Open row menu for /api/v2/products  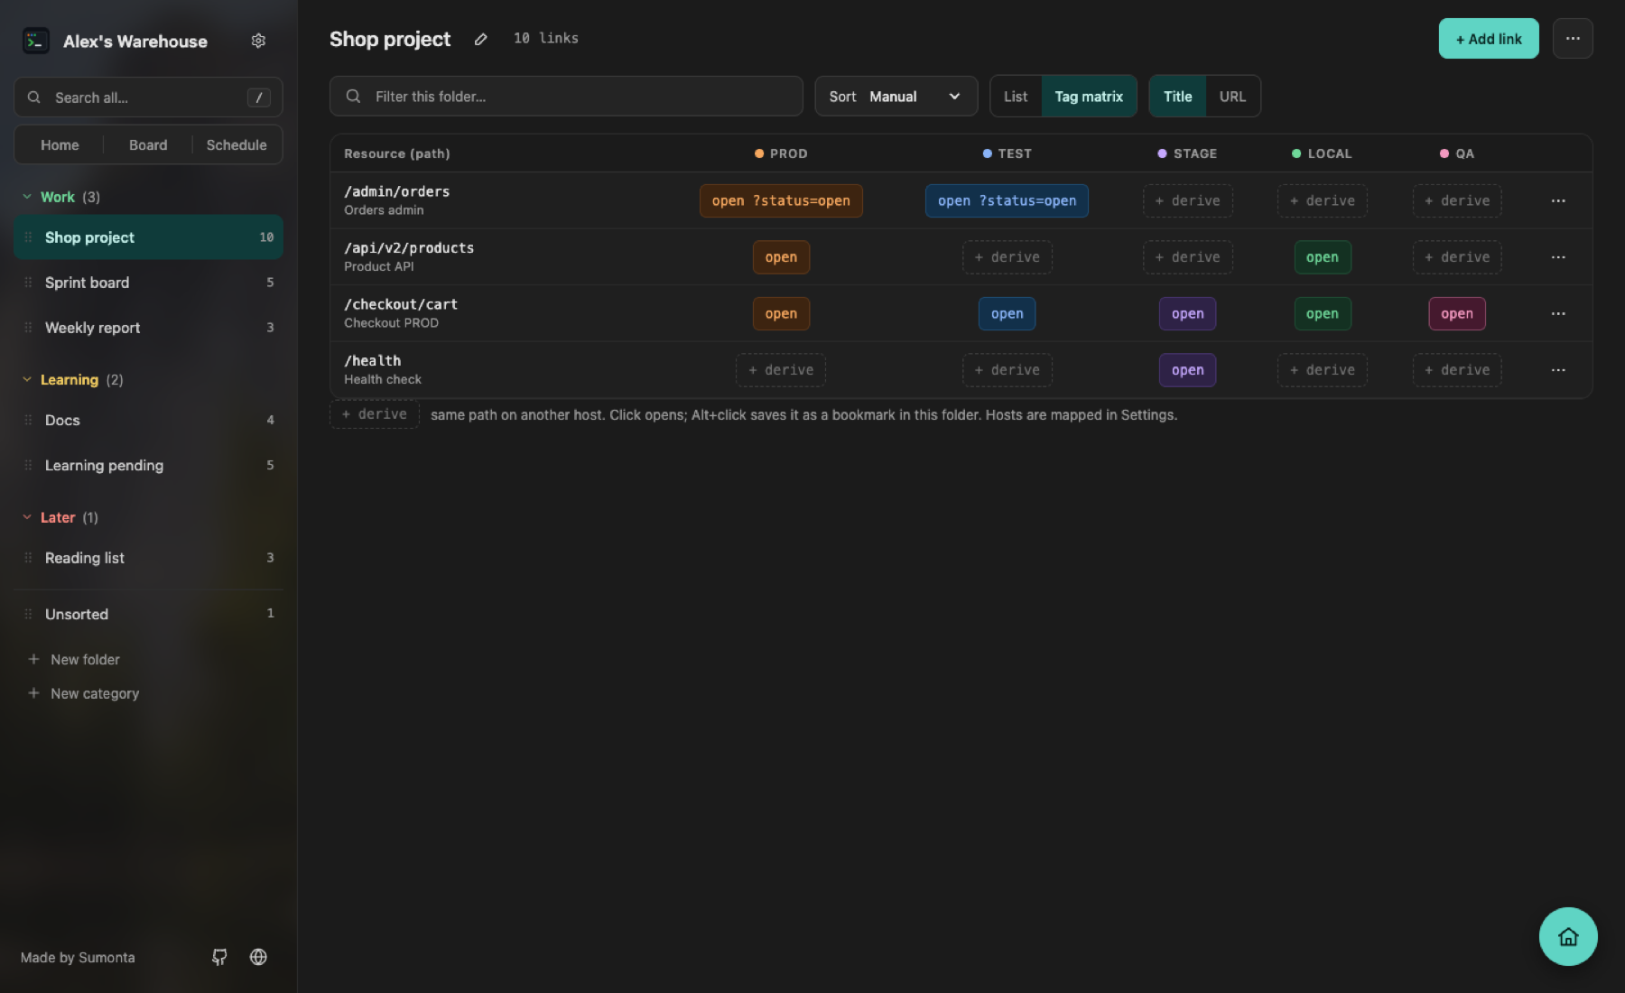[1558, 257]
